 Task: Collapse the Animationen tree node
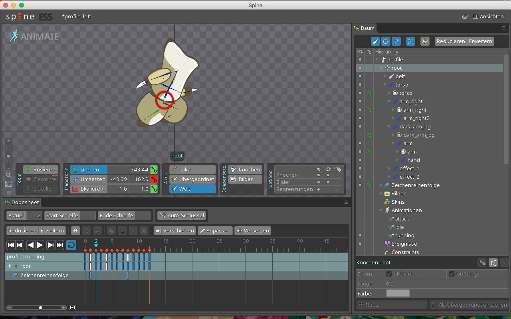click(381, 211)
